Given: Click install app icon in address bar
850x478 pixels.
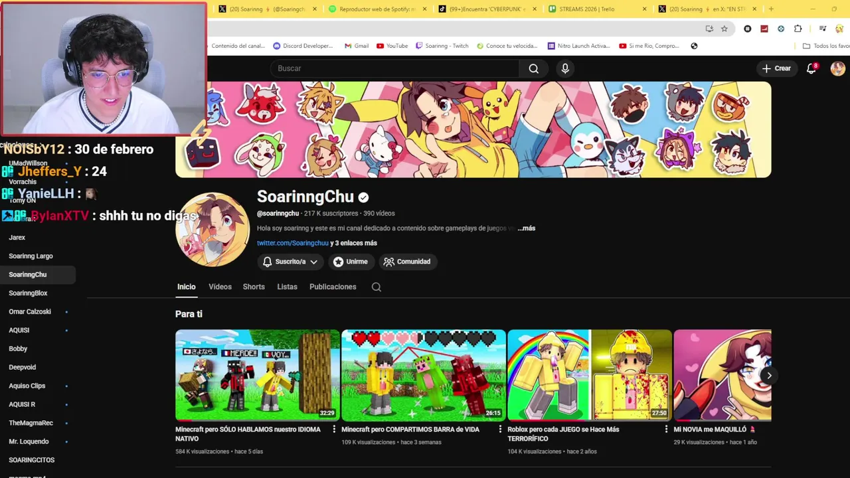Looking at the screenshot, I should click(x=709, y=29).
